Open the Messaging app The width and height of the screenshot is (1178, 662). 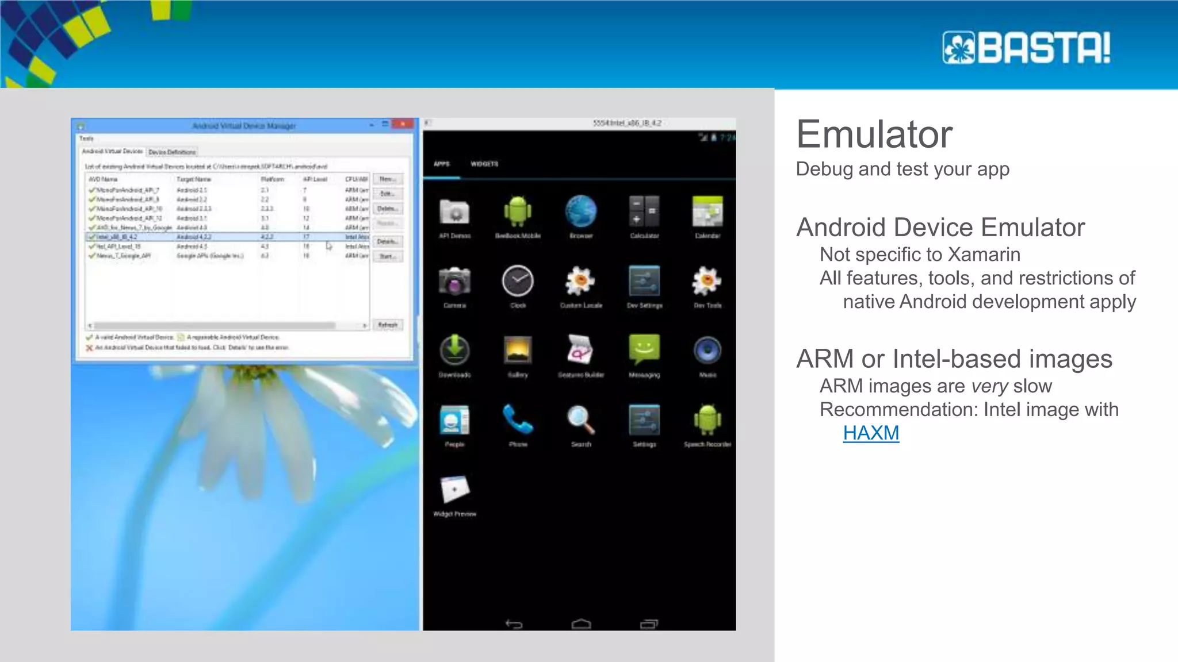tap(644, 356)
